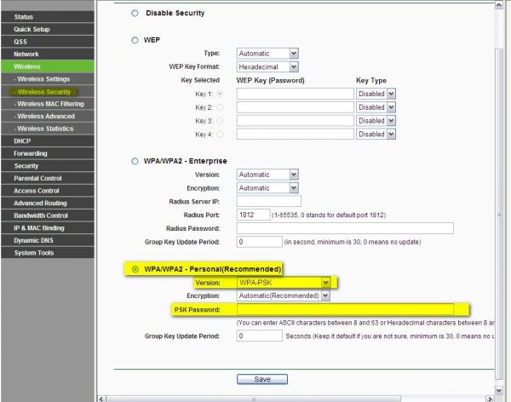Click the WEP Key 2 password field

tap(296, 107)
